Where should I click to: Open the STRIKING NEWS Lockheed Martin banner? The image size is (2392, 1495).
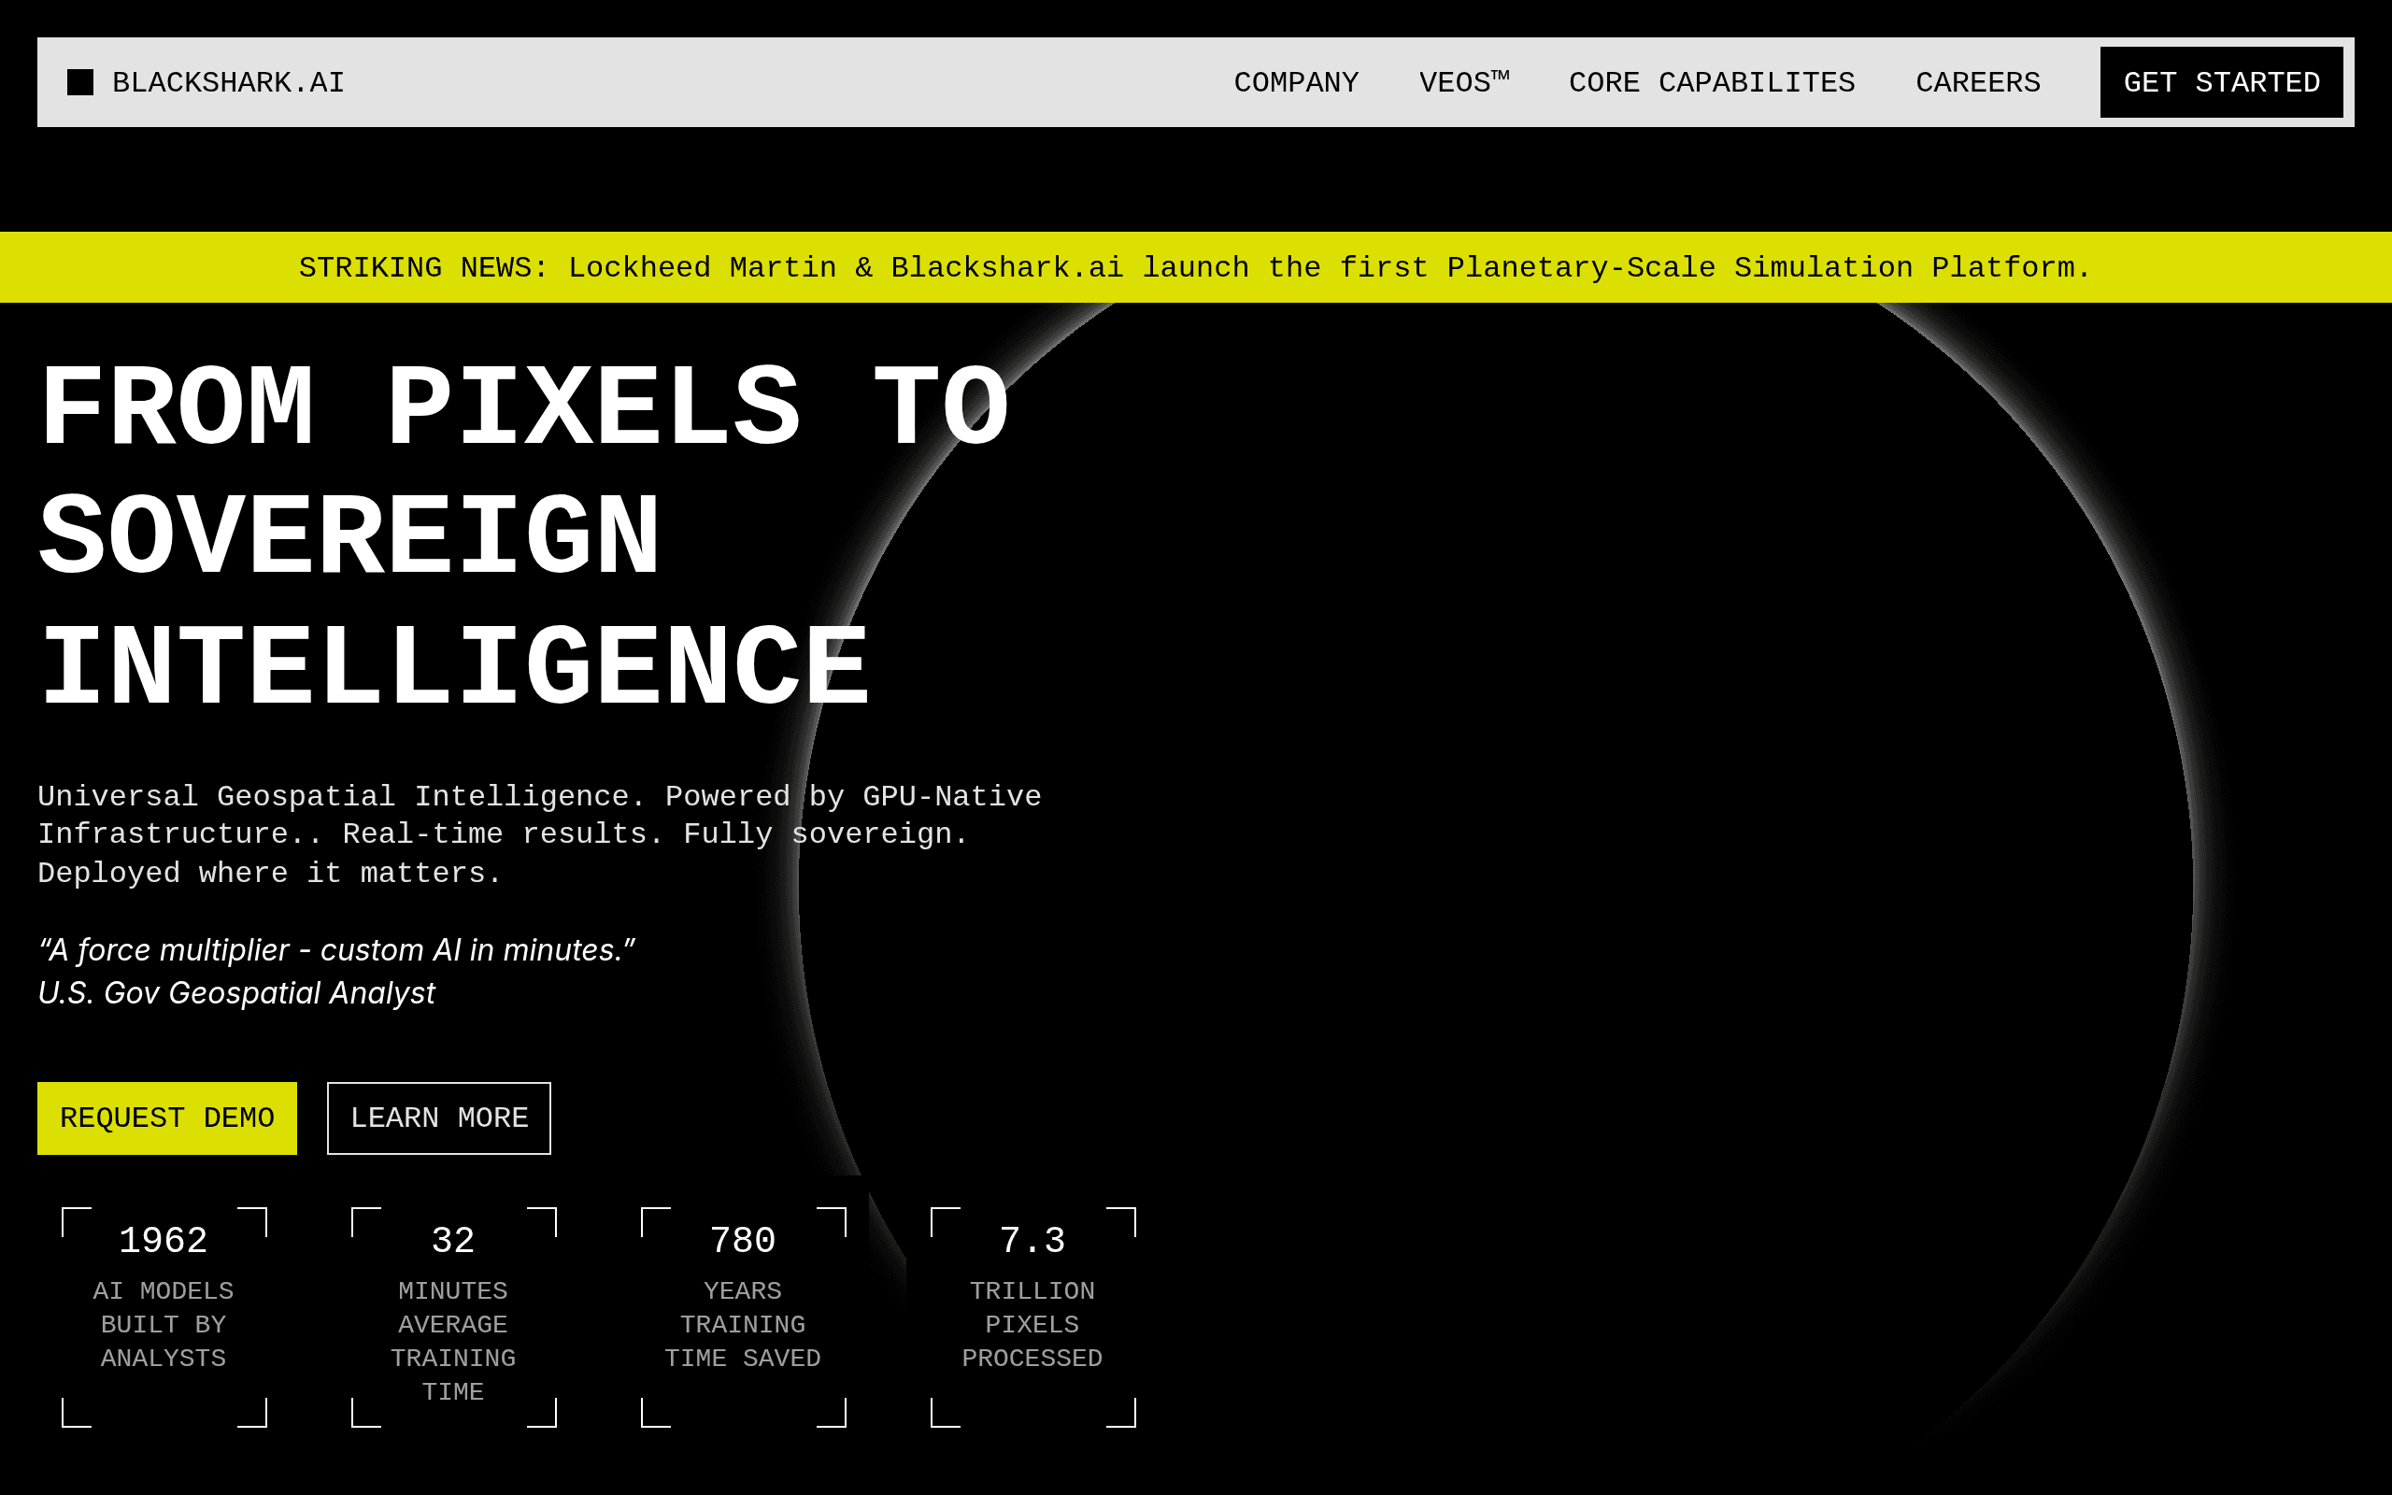click(x=1195, y=267)
